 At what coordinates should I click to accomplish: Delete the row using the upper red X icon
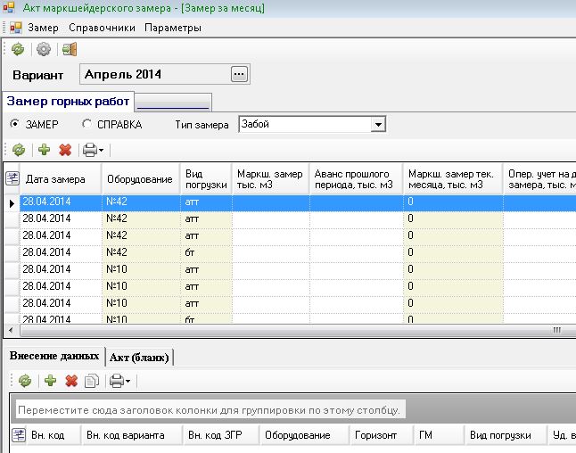(x=64, y=150)
